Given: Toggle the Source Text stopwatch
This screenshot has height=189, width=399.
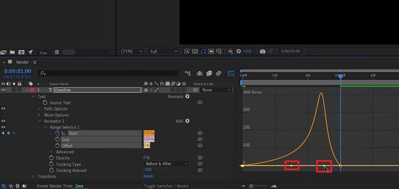Looking at the screenshot, I should pos(45,102).
